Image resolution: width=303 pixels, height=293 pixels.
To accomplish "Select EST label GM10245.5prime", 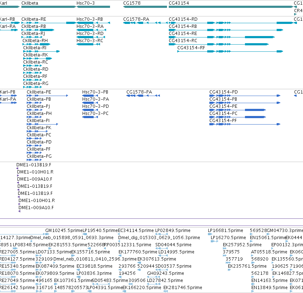I will (x=64, y=231).
